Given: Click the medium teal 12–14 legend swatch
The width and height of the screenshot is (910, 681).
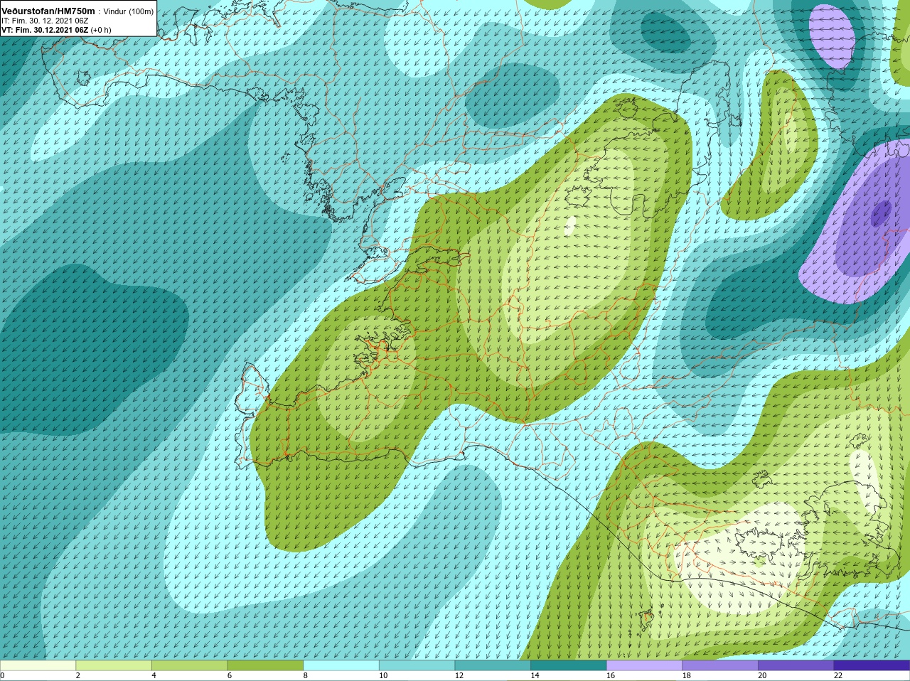Looking at the screenshot, I should point(493,665).
